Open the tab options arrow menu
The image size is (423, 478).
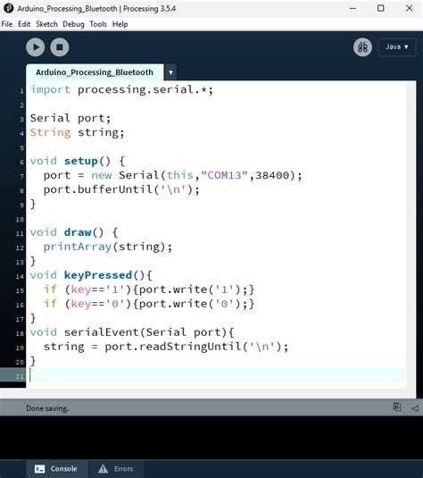tap(170, 72)
